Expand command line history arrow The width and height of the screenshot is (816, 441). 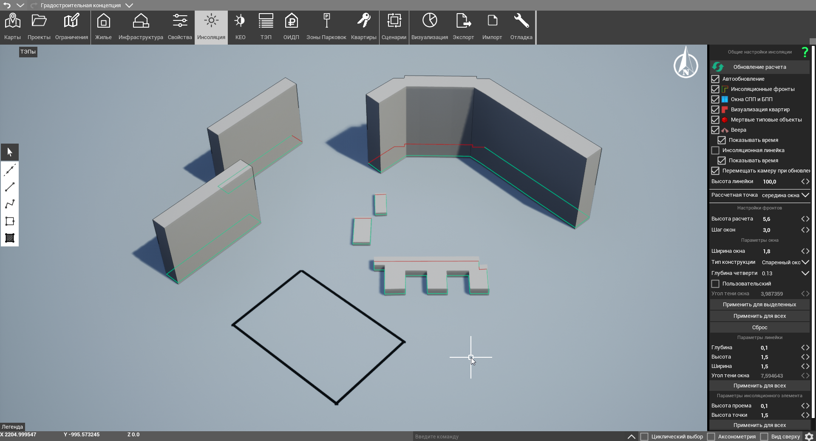(x=632, y=436)
